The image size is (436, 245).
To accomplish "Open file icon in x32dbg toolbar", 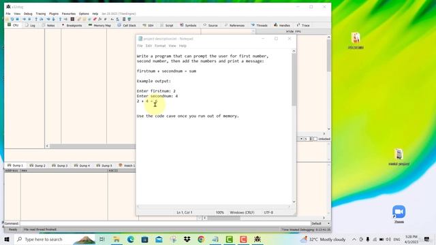I will [x=7, y=19].
